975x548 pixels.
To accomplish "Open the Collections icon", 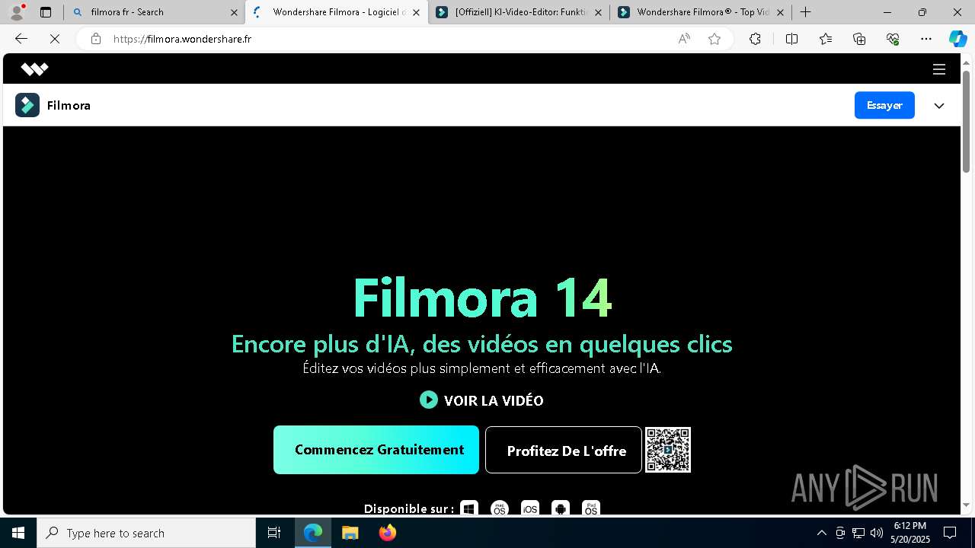I will pyautogui.click(x=859, y=39).
